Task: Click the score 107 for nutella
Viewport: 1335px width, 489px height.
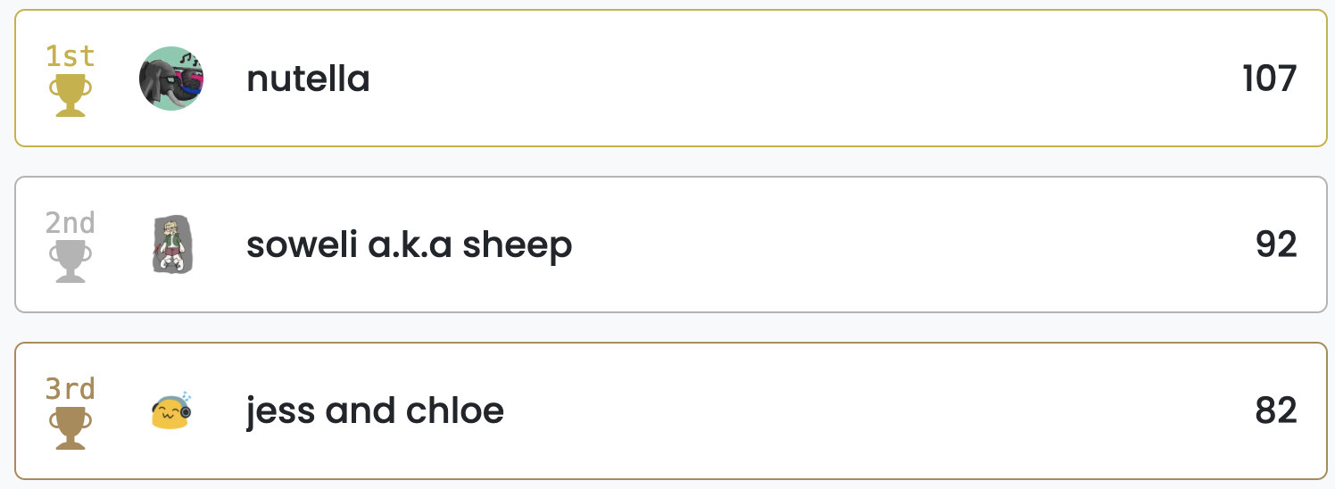Action: (x=1269, y=79)
